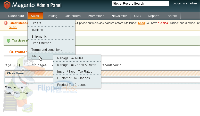Click the green success checkmark icon

[9, 41]
